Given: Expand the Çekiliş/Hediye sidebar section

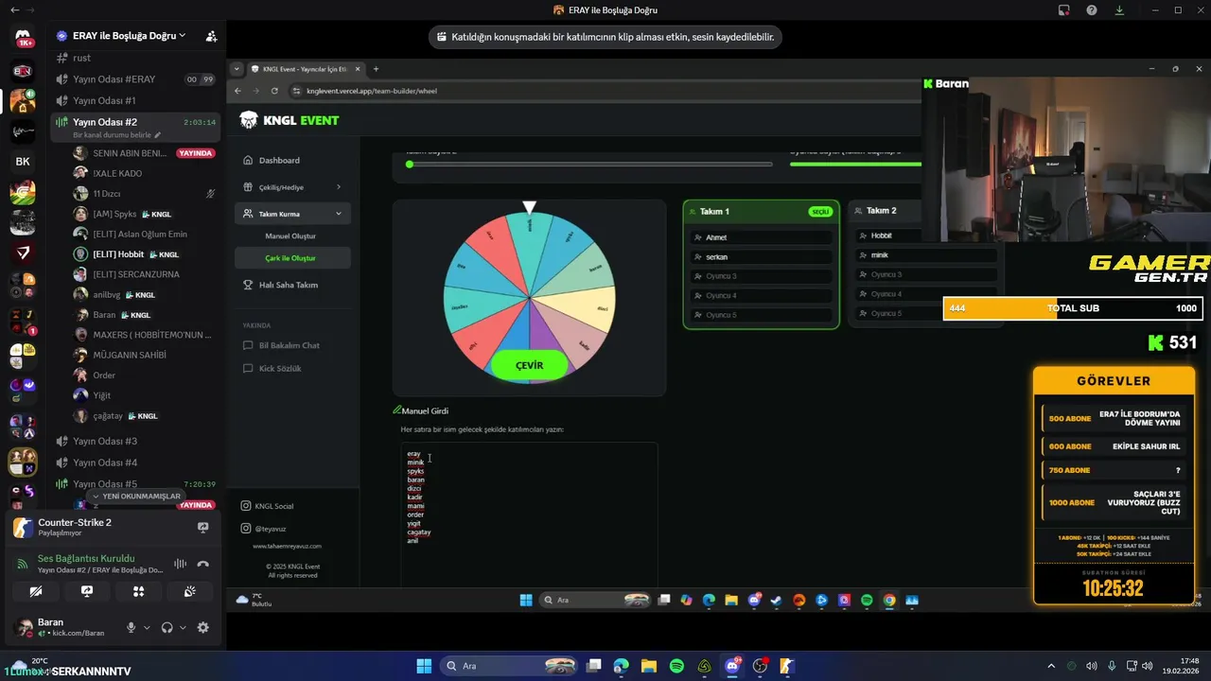Looking at the screenshot, I should tap(291, 187).
